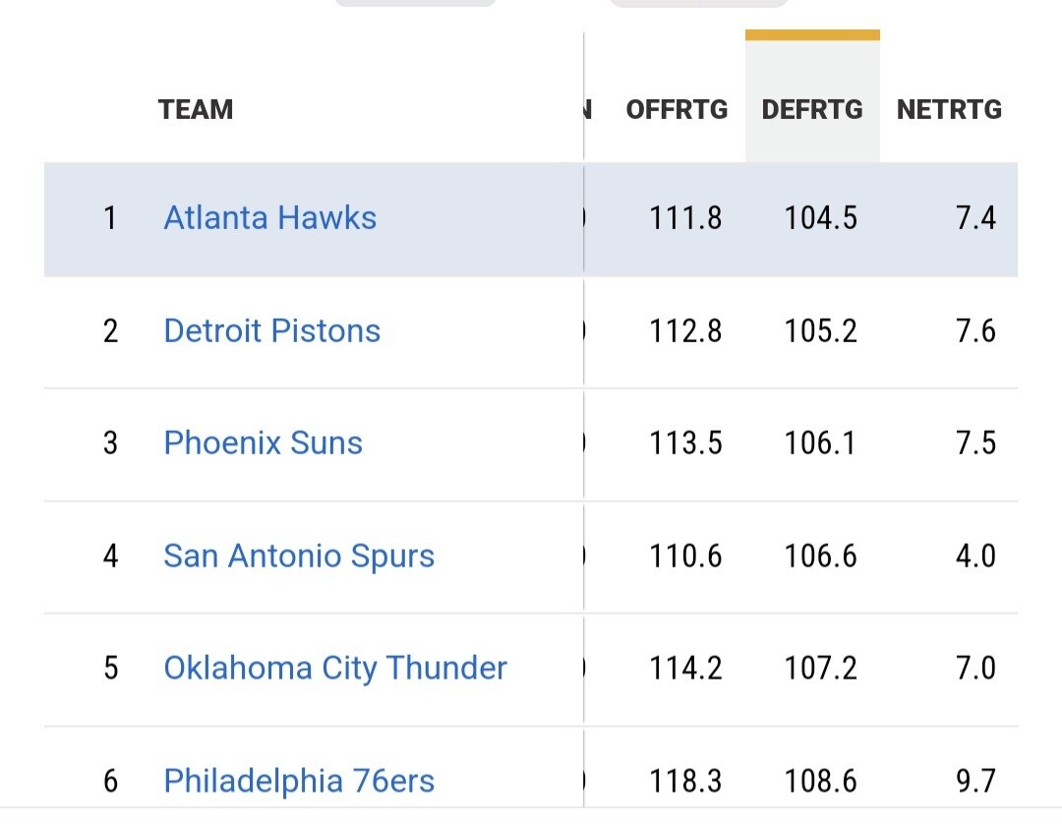Click Philadelphia 76ers net rating 9.7
This screenshot has width=1062, height=824.
(x=975, y=781)
